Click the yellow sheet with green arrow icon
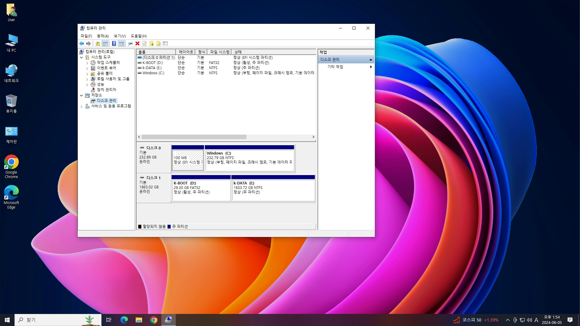Screen dimensions: 580x326 tap(151, 44)
